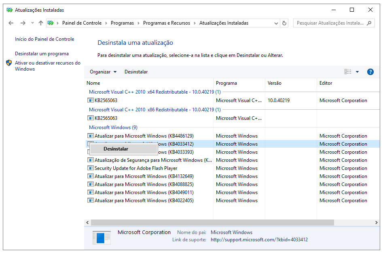383x253 pixels.
Task: Open the help question mark icon
Action: tap(370, 72)
